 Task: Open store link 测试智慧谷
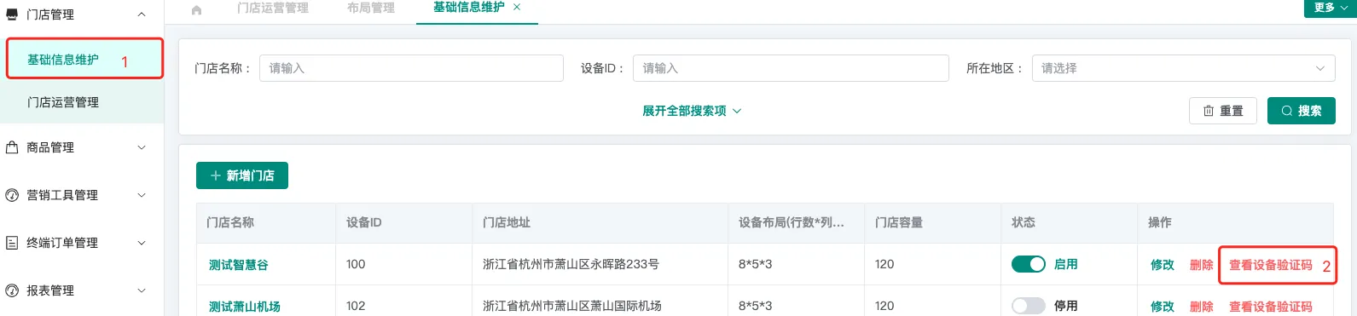click(x=239, y=265)
